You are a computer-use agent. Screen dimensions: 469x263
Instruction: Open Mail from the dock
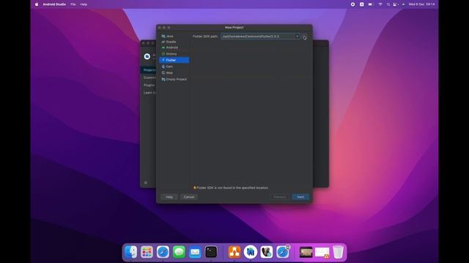pyautogui.click(x=195, y=252)
